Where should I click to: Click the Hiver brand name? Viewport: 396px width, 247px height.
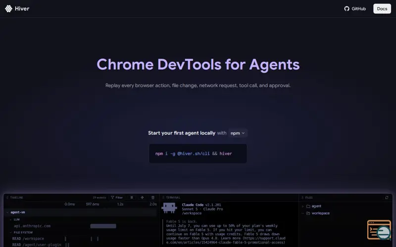coord(22,8)
